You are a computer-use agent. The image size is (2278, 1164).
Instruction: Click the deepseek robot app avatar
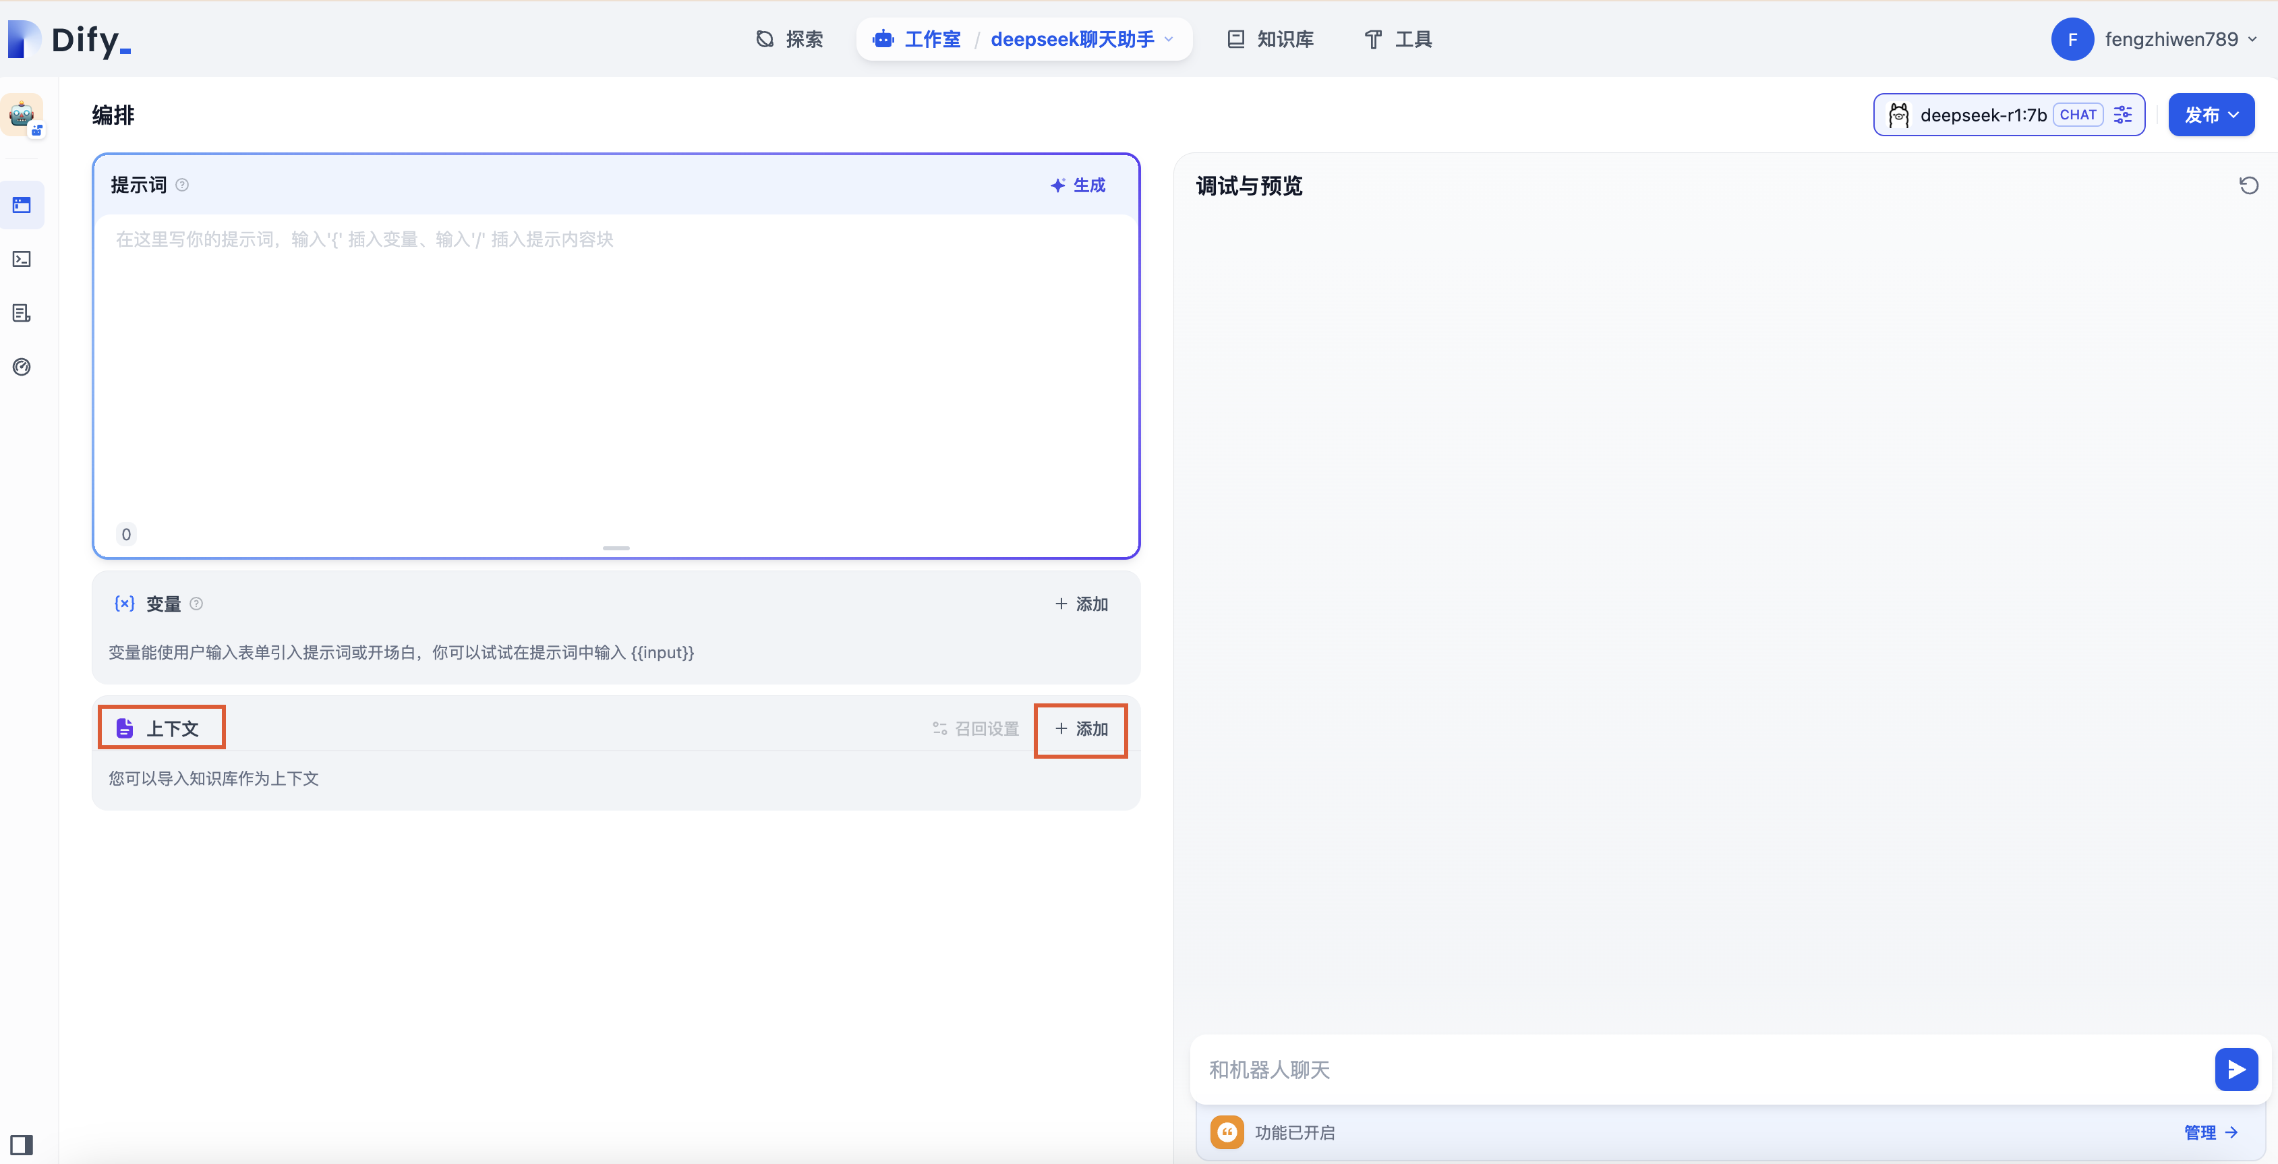(x=22, y=115)
